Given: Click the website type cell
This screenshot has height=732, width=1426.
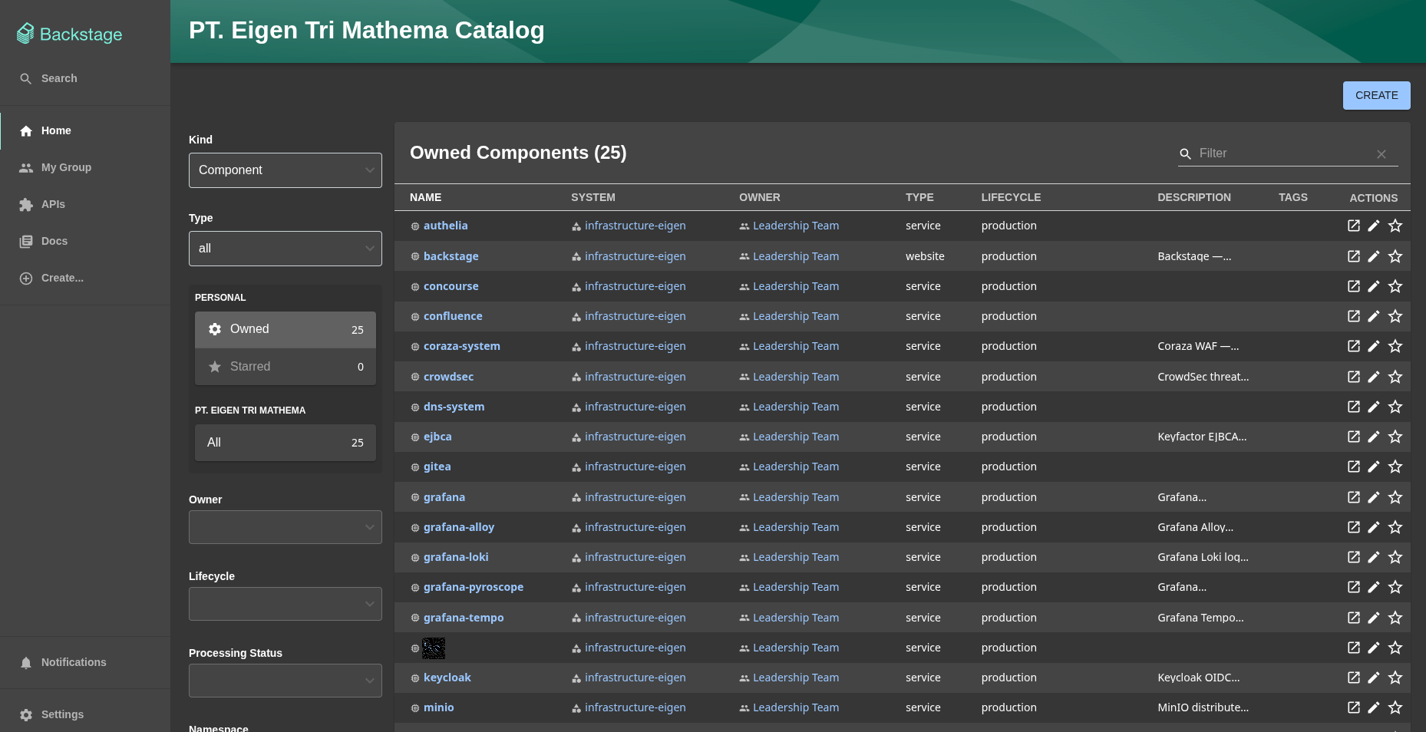Looking at the screenshot, I should [925, 256].
